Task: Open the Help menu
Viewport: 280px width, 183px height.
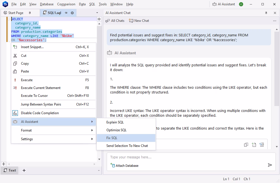Action: [x=130, y=4]
